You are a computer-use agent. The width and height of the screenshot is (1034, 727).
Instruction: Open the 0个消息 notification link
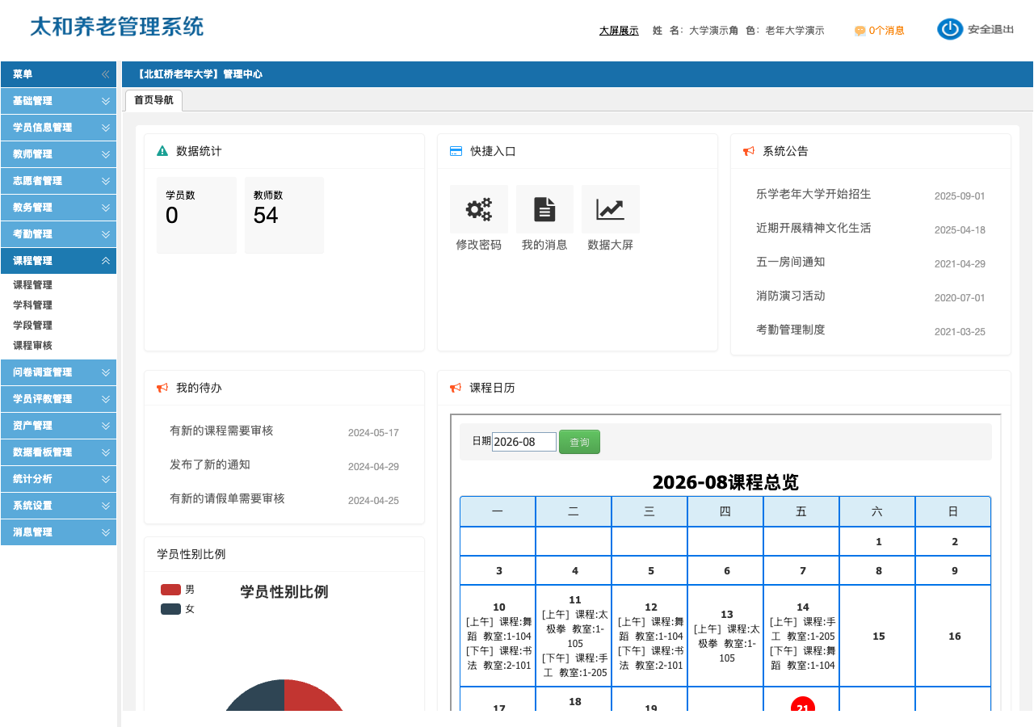887,31
